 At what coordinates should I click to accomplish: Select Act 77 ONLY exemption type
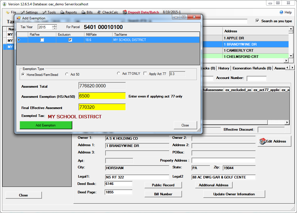click(x=118, y=73)
